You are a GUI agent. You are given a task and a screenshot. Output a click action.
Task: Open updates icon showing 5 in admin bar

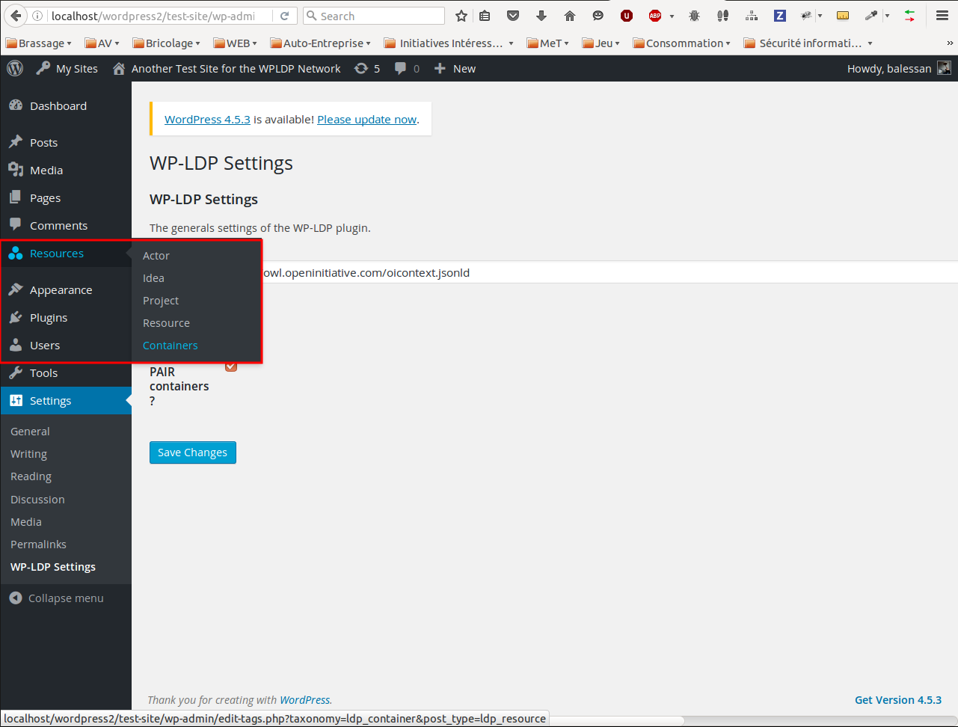click(x=366, y=69)
